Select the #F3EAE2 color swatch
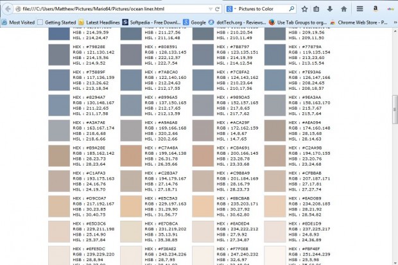 tap(131, 255)
